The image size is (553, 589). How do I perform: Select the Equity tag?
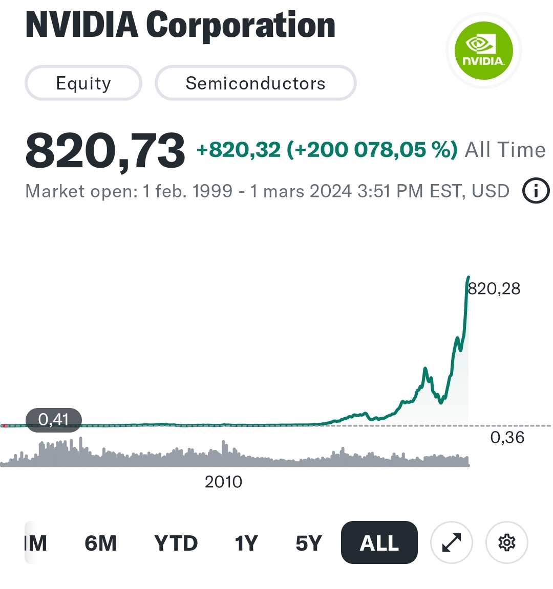coord(83,83)
